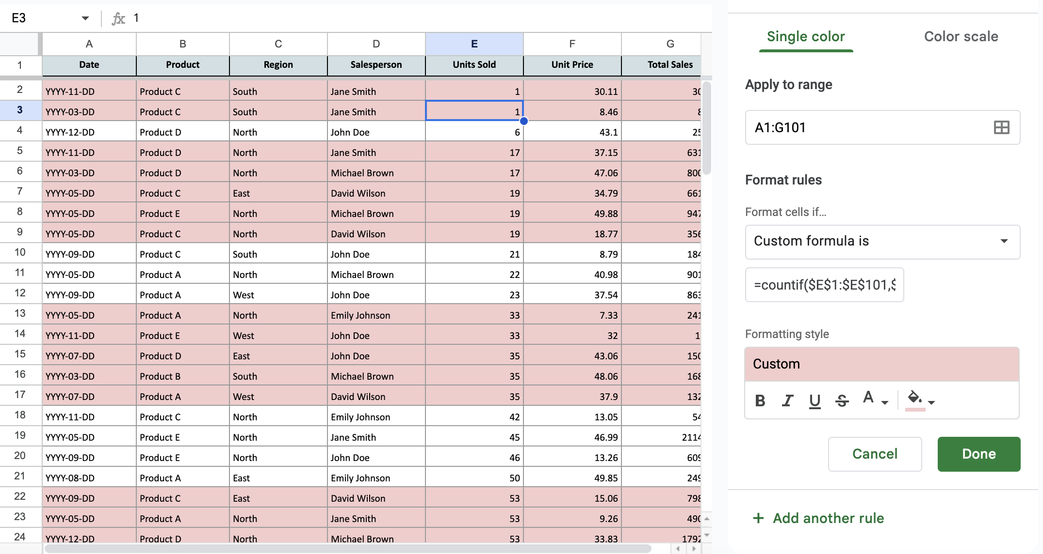This screenshot has height=554, width=1043.
Task: Click the Custom formatting style preview
Action: [x=881, y=364]
